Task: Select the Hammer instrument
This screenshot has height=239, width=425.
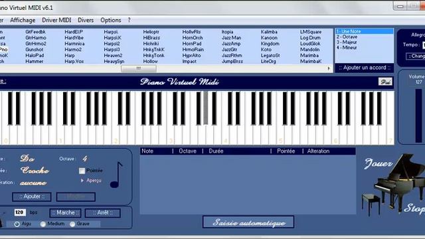Action: (34, 62)
